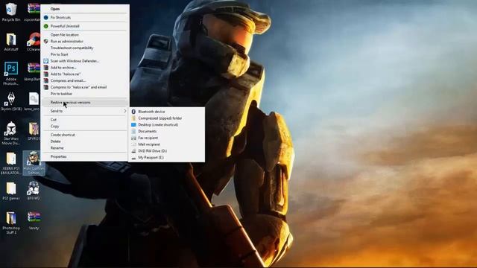This screenshot has height=268, width=477.
Task: Select the Halo Custom Edition shortcut
Action: pos(34,163)
